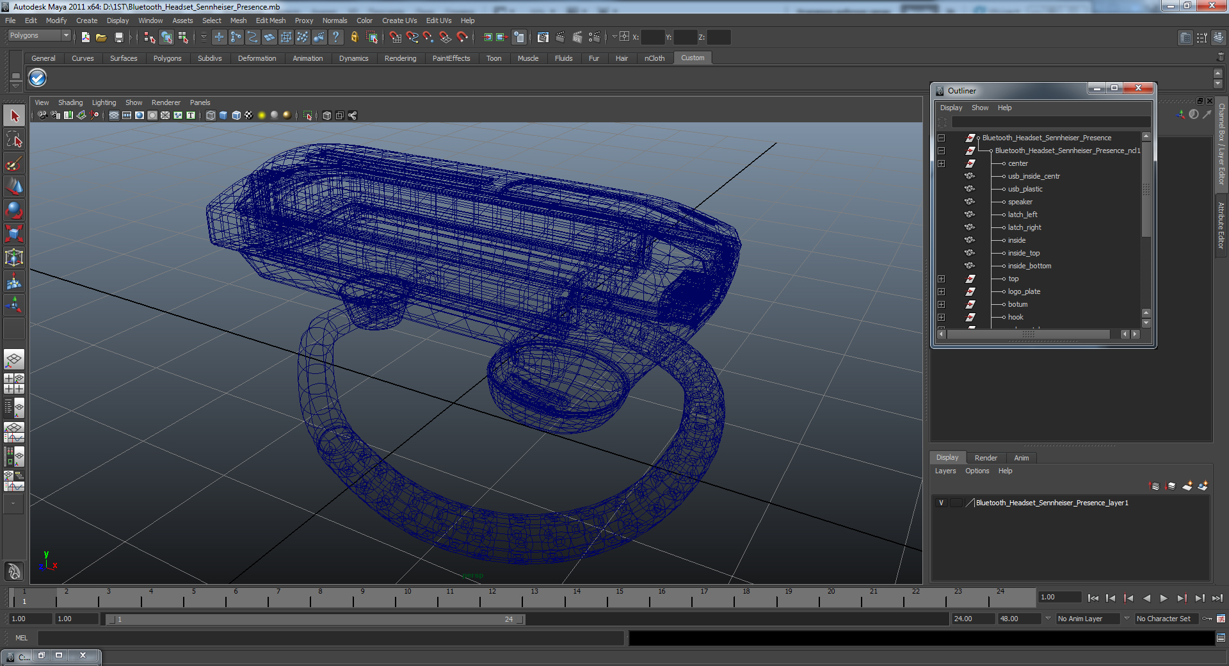Collapse the Presence_ncl1 group in Outliner
1229x666 pixels.
pos(941,150)
